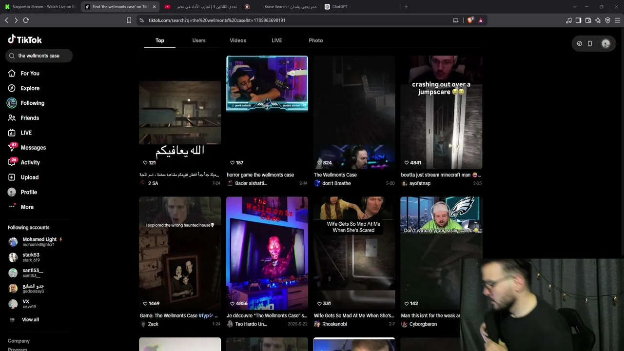Screen dimensions: 624x351
Task: Click the TikTok coins icon in top pill
Action: 579,43
